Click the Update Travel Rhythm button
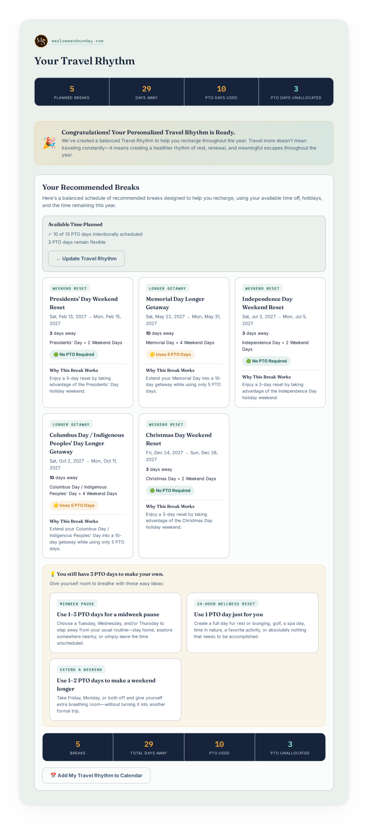Viewport: 368px width, 825px height. [x=86, y=258]
